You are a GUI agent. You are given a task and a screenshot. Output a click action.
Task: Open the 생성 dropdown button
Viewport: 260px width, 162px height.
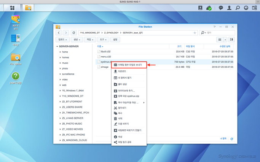[77, 40]
